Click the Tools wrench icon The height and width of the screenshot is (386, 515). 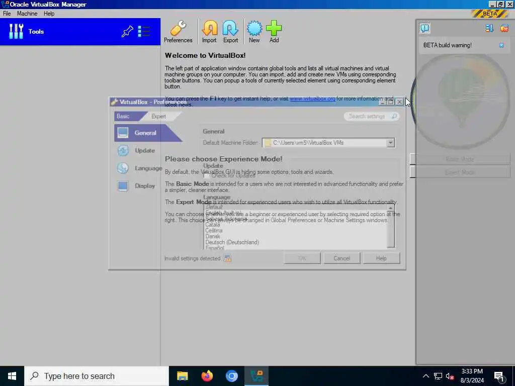coord(16,32)
